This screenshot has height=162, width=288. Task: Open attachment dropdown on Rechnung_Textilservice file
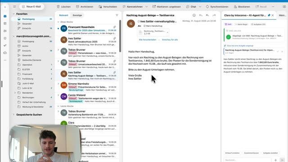click(x=167, y=32)
